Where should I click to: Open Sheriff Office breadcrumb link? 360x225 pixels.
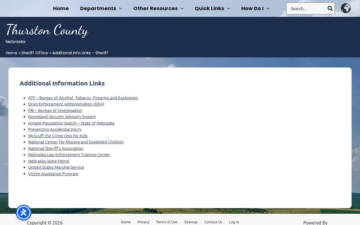pos(35,53)
